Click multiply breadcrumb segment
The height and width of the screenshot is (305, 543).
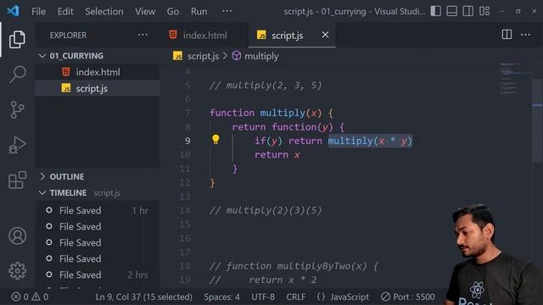[x=261, y=56]
